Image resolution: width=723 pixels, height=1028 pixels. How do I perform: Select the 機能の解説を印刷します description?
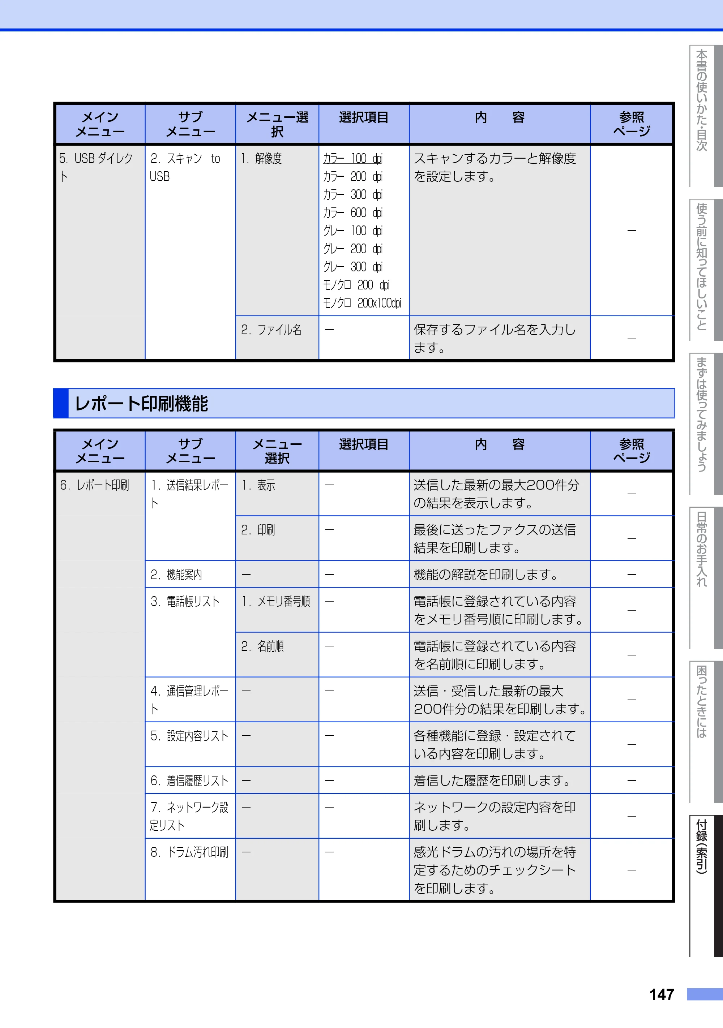pos(485,575)
